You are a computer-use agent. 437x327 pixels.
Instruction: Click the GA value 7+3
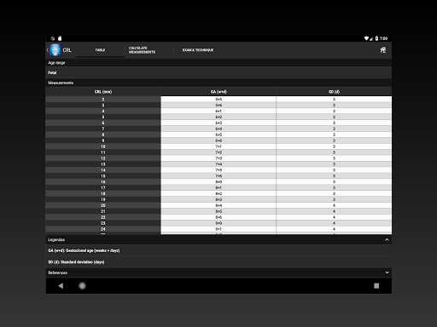tap(218, 158)
